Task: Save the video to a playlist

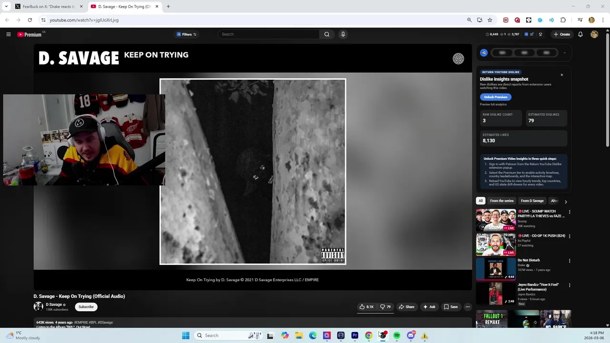Action: coord(451,307)
